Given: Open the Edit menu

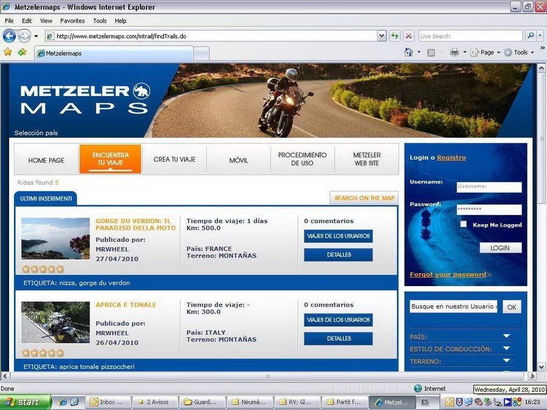Looking at the screenshot, I should [27, 21].
